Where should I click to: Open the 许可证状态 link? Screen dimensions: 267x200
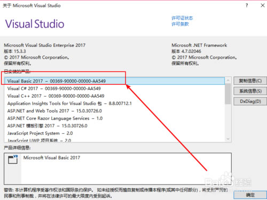[x=182, y=18]
